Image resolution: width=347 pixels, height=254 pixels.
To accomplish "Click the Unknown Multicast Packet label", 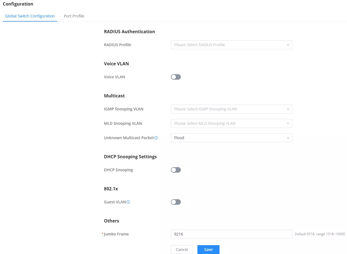I will coord(129,138).
